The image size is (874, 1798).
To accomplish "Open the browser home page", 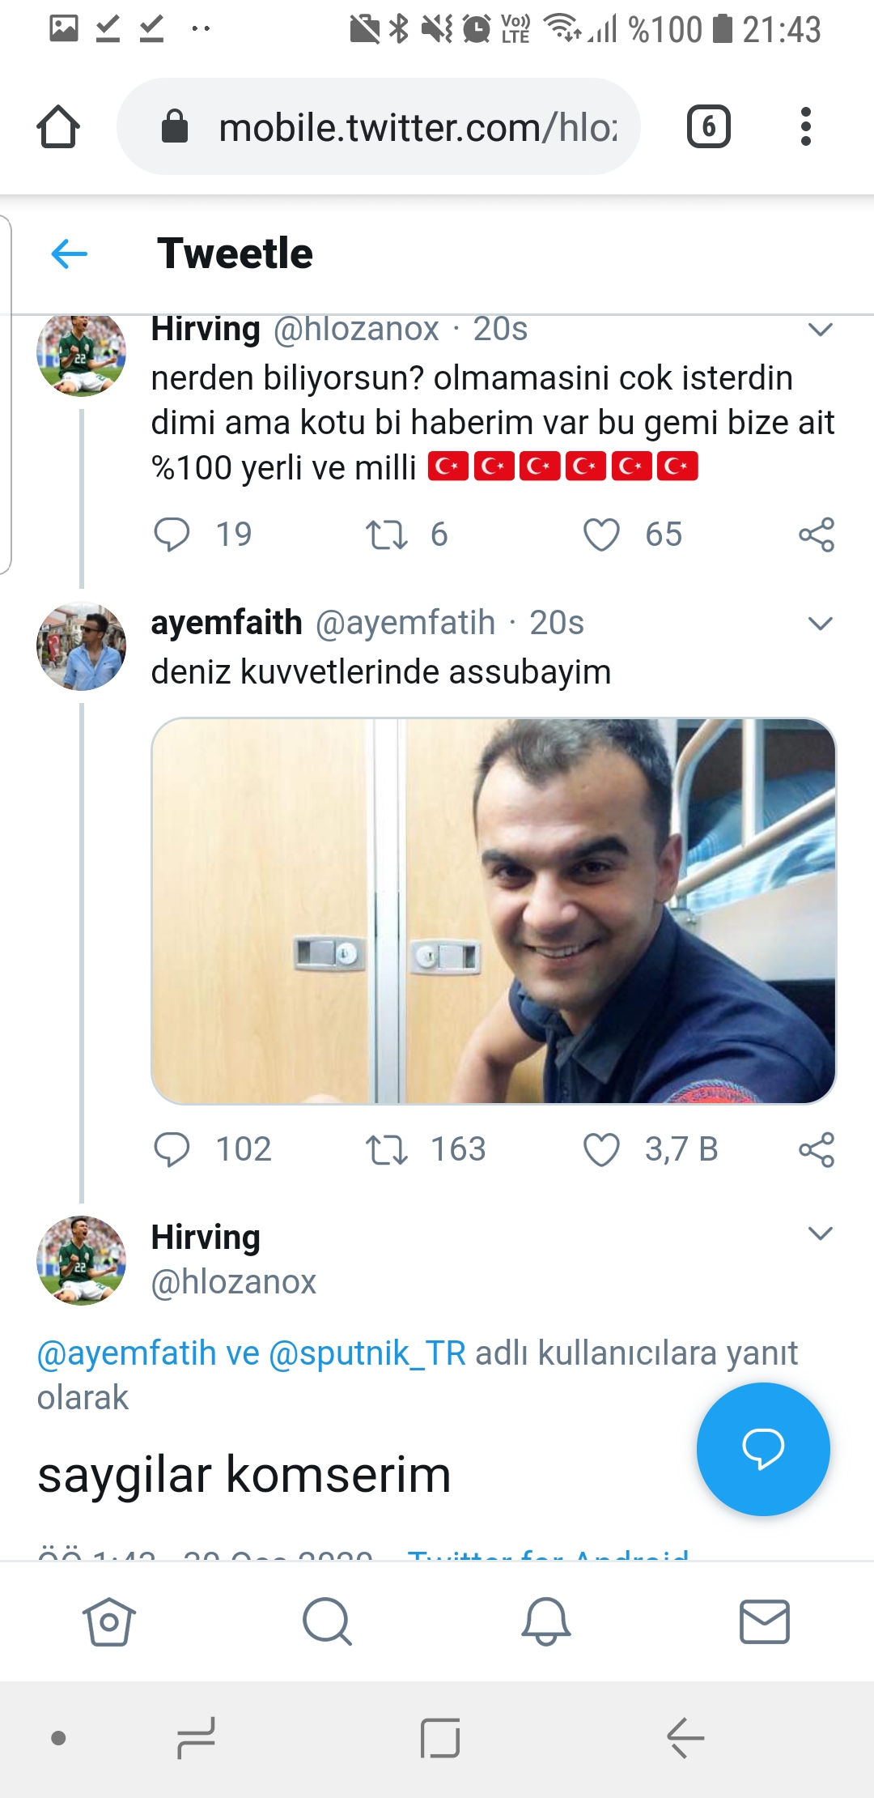I will click(x=58, y=127).
